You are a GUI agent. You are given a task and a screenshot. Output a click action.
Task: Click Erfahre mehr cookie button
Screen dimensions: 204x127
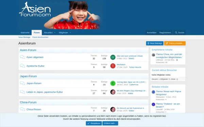pyautogui.click(x=110, y=123)
